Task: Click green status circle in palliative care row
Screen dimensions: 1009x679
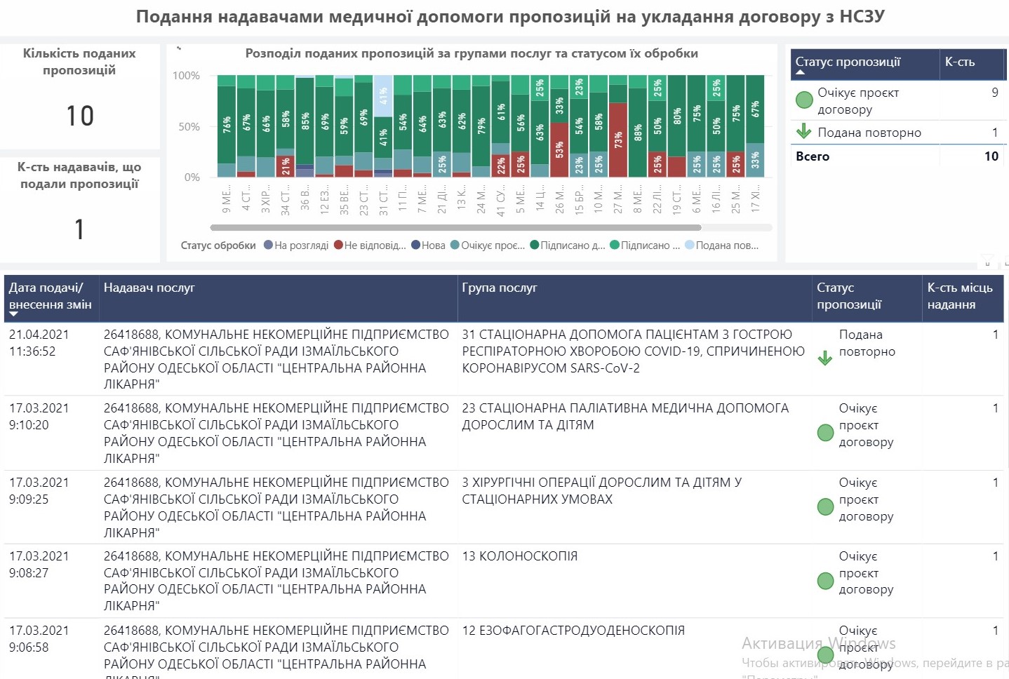Action: click(x=825, y=433)
